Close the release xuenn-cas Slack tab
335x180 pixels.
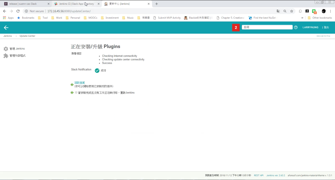[x=48, y=4]
